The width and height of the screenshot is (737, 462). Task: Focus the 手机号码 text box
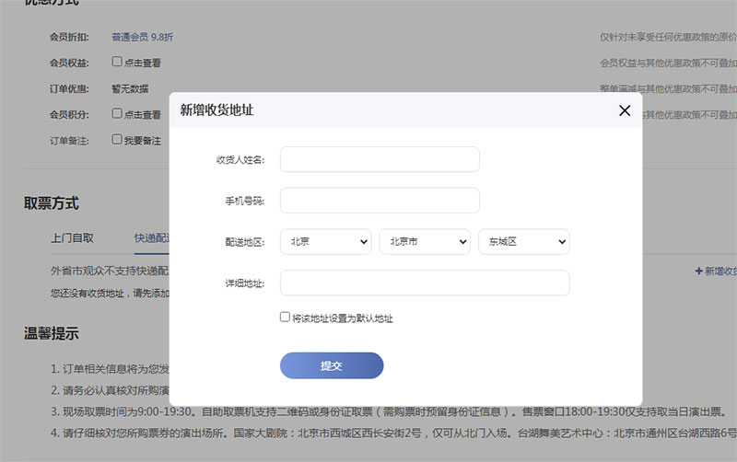(x=380, y=201)
